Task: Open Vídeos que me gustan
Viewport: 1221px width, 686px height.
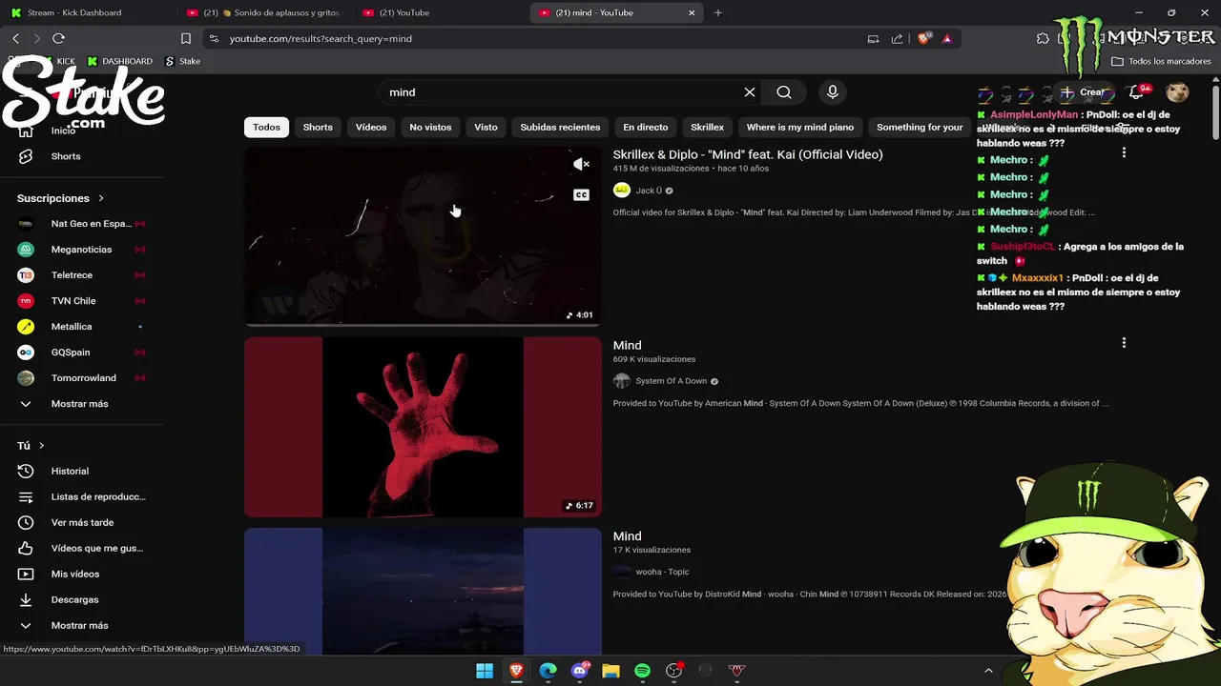Action: [x=96, y=548]
